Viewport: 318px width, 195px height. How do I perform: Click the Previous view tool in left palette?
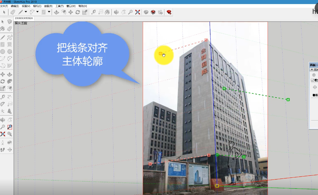coord(9,134)
